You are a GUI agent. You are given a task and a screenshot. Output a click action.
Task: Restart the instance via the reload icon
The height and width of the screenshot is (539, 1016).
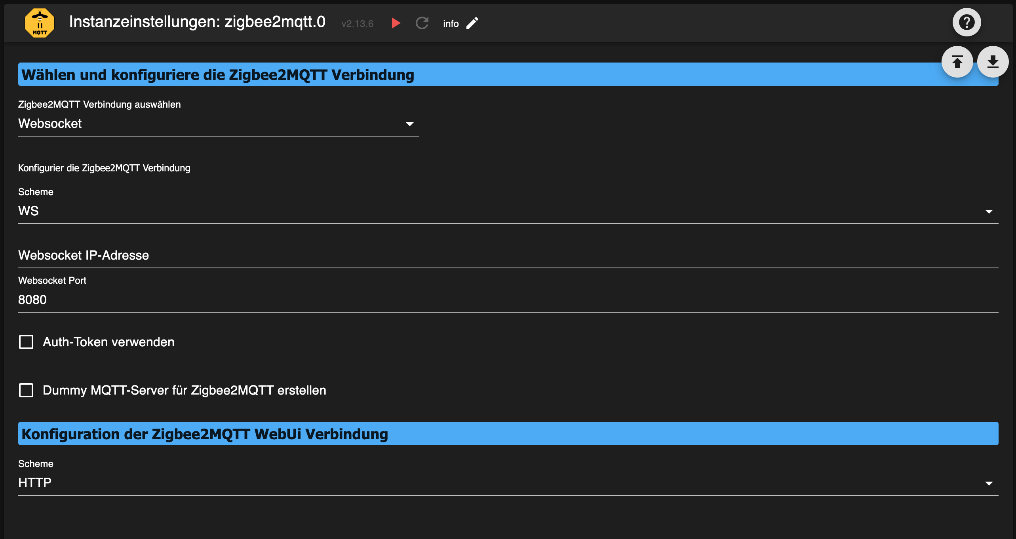tap(422, 23)
